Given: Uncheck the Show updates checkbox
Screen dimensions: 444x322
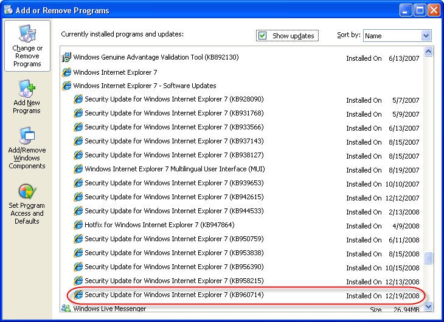Looking at the screenshot, I should [262, 36].
